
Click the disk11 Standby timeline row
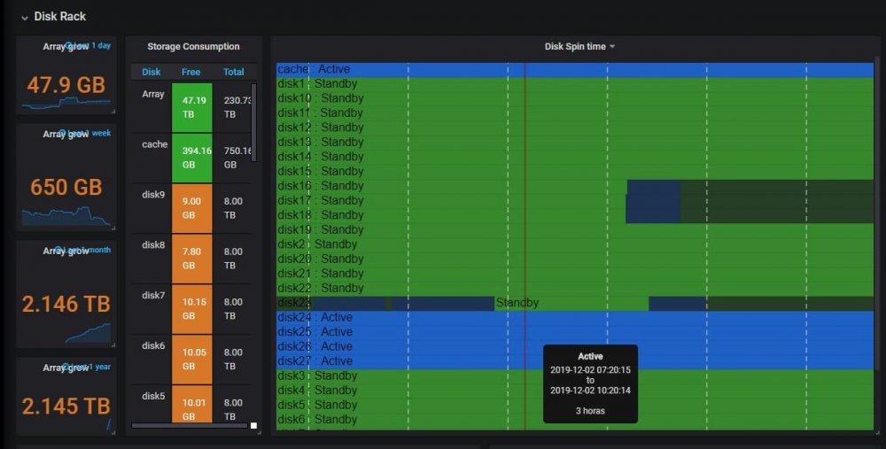pos(575,113)
